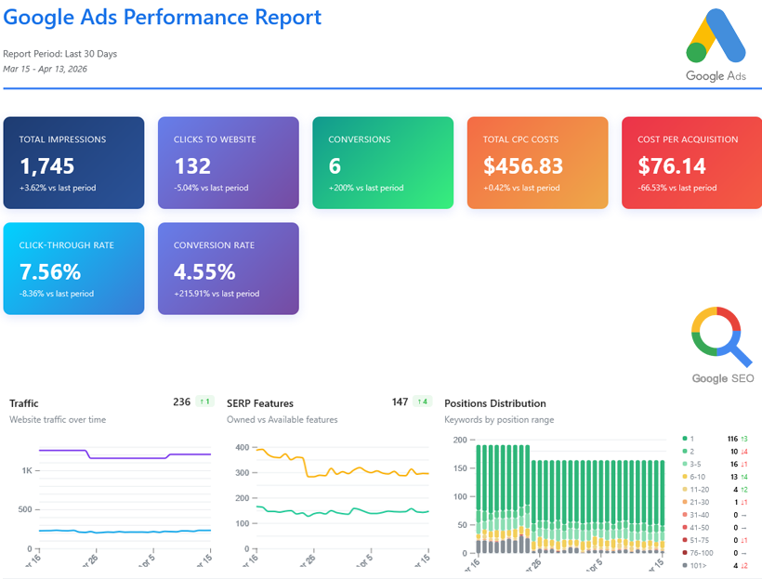Click gray dot for 101> legend entry

tap(686, 565)
